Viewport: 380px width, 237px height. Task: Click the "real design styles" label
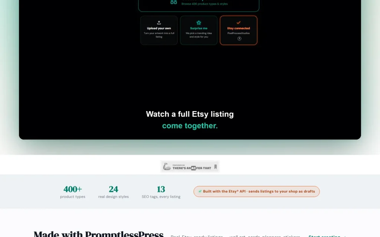tap(114, 197)
